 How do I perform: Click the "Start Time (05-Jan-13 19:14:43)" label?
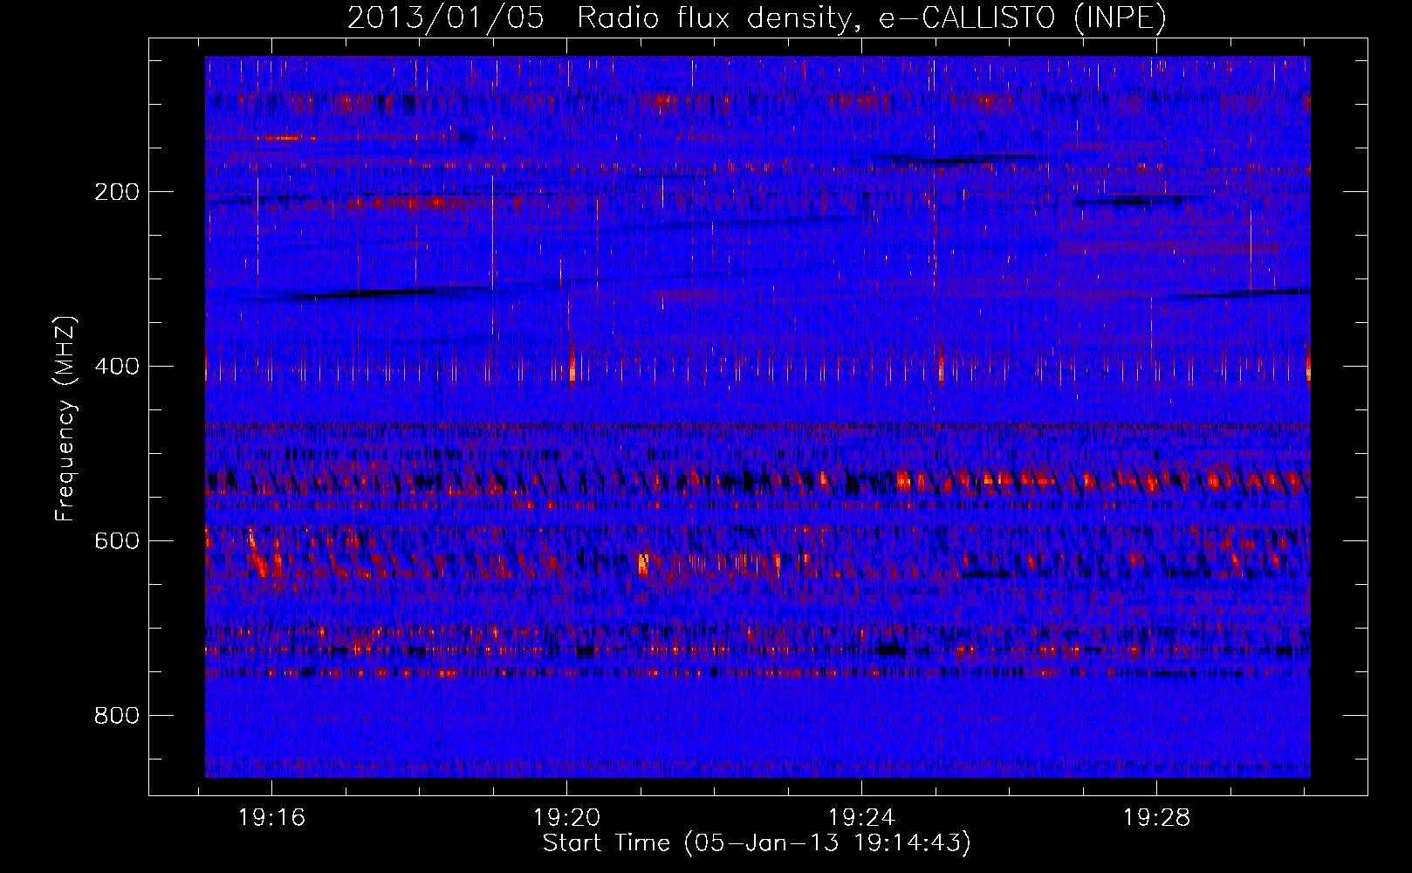(757, 842)
